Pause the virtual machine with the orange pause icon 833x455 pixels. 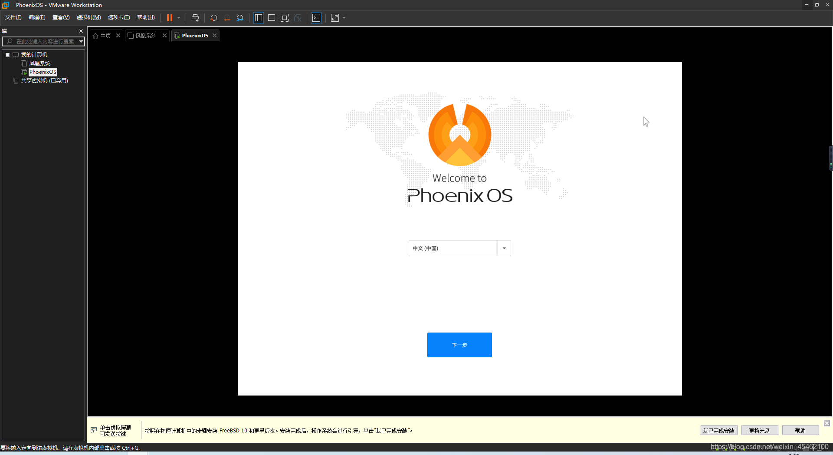(x=170, y=18)
